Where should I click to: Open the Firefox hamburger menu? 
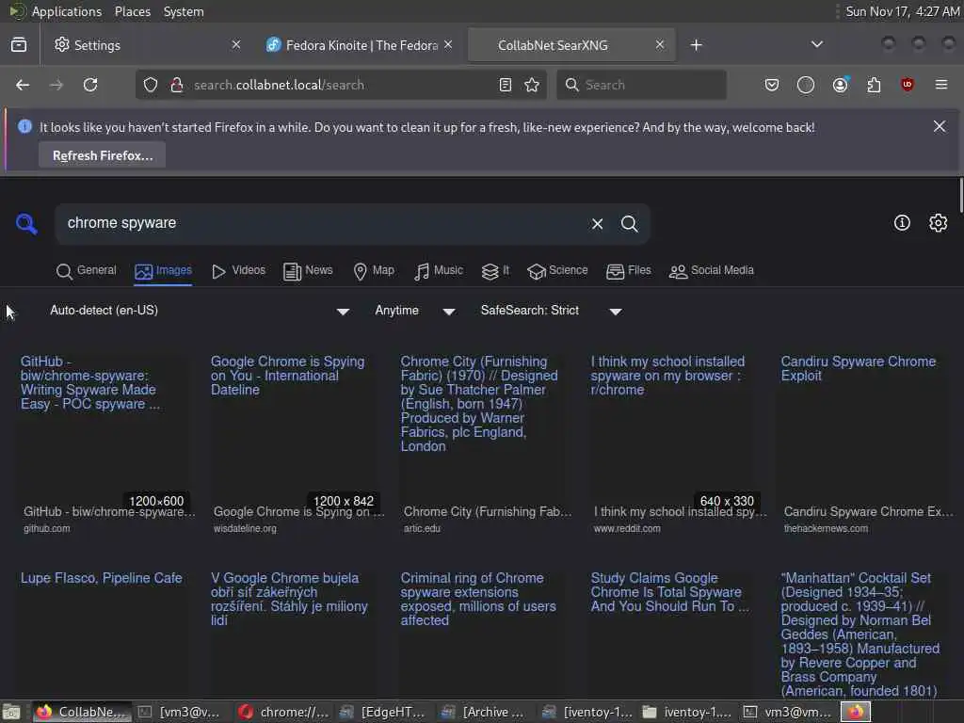[941, 85]
